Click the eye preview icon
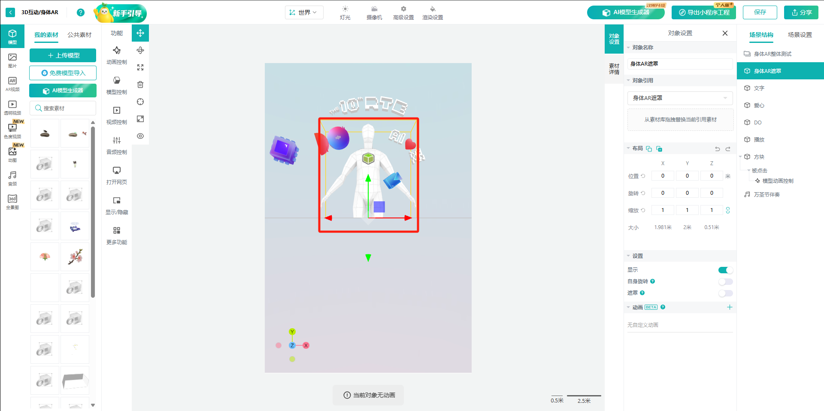 (x=140, y=136)
